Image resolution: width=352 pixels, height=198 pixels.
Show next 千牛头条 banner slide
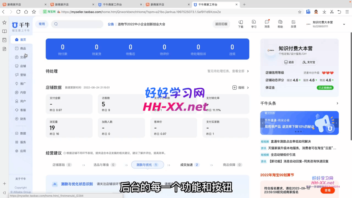coord(336,123)
